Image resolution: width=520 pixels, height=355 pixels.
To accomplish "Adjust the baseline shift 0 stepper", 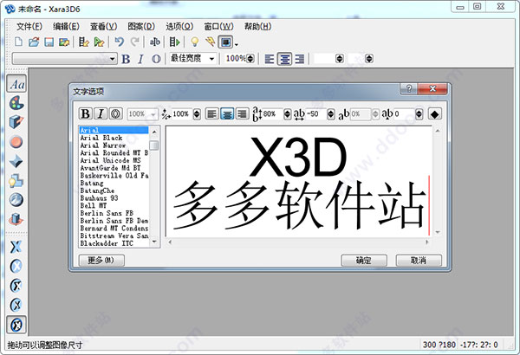I will 419,114.
